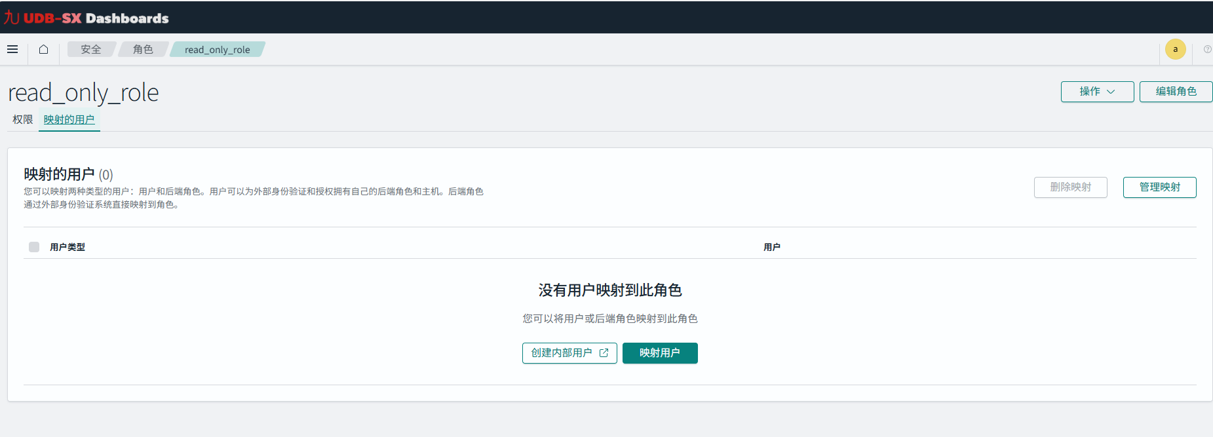Click external link icon beside 创建内部用户
The width and height of the screenshot is (1213, 437).
point(604,353)
